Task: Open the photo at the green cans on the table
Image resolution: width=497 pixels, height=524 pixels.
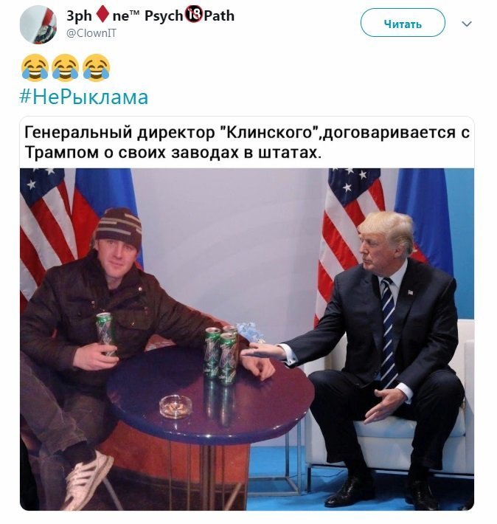Action: (222, 355)
